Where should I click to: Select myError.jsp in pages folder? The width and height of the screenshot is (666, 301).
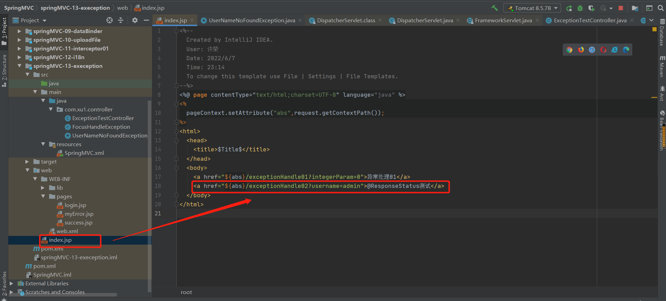[x=79, y=214]
